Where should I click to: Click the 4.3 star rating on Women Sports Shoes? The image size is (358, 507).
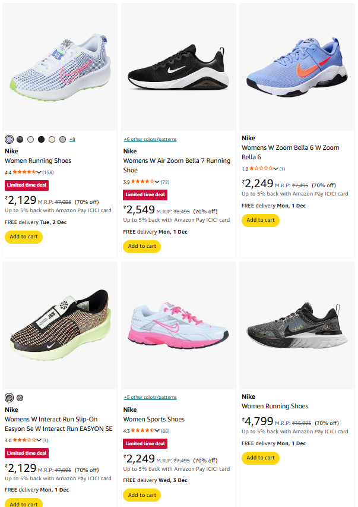(142, 431)
